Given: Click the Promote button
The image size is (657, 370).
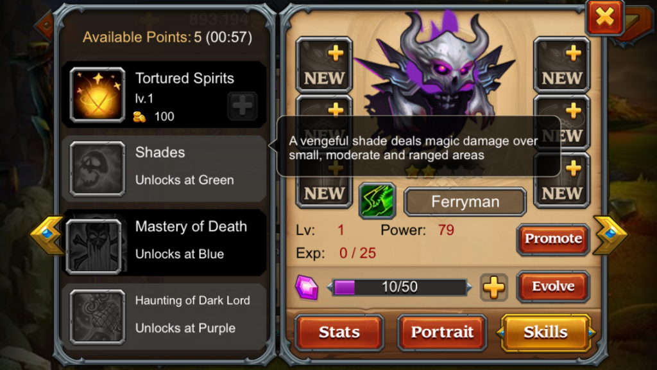Looking at the screenshot, I should click(x=553, y=239).
